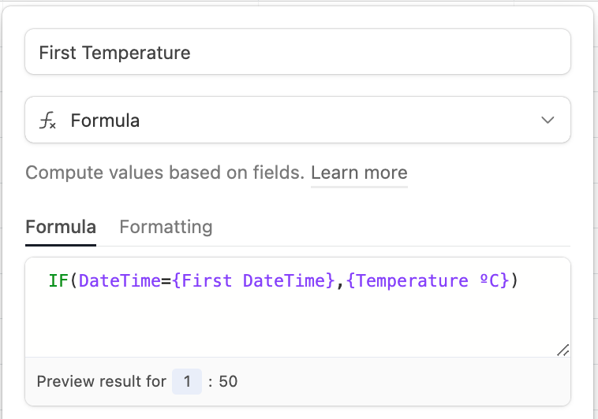
Task: Click the opening parenthesis after IF
Action: [x=73, y=280]
